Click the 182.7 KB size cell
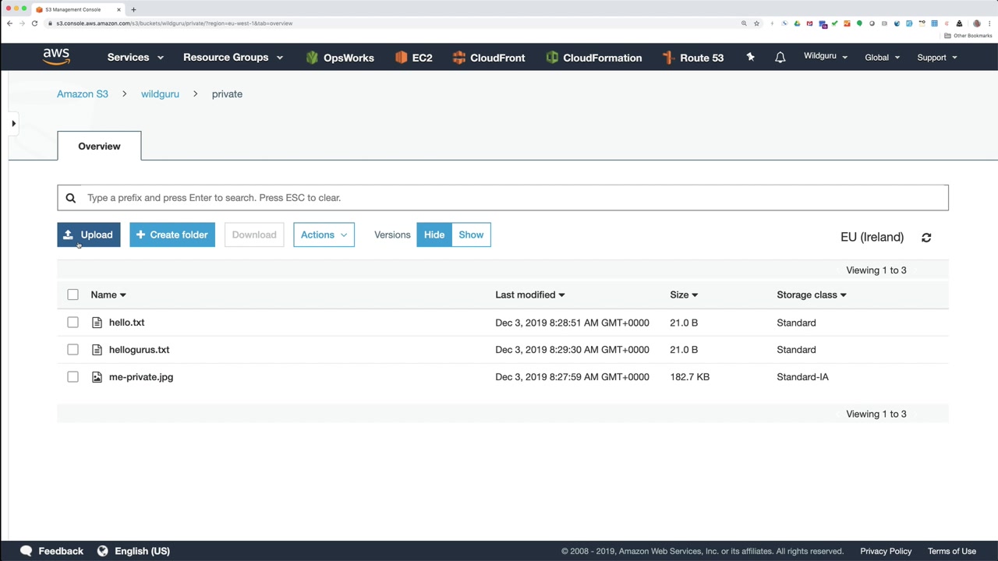The width and height of the screenshot is (998, 561). pos(689,377)
